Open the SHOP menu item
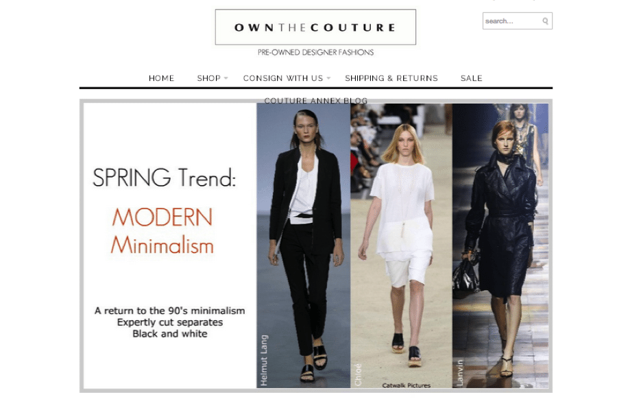This screenshot has height=399, width=617. point(208,78)
